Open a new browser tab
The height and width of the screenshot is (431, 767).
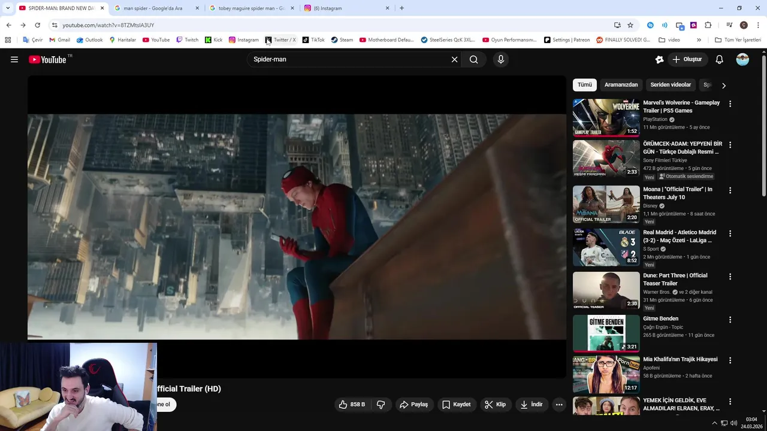(401, 8)
